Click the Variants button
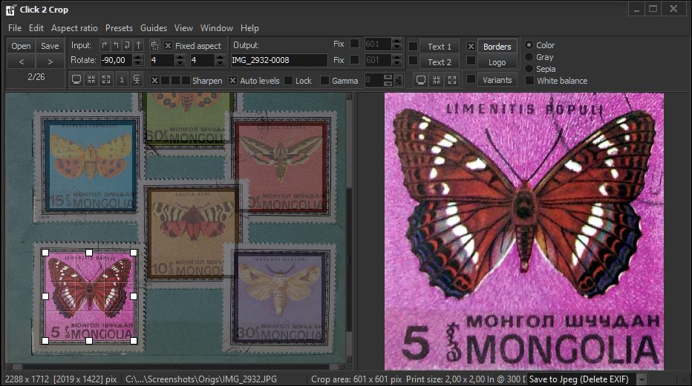Image resolution: width=692 pixels, height=386 pixels. tap(497, 80)
